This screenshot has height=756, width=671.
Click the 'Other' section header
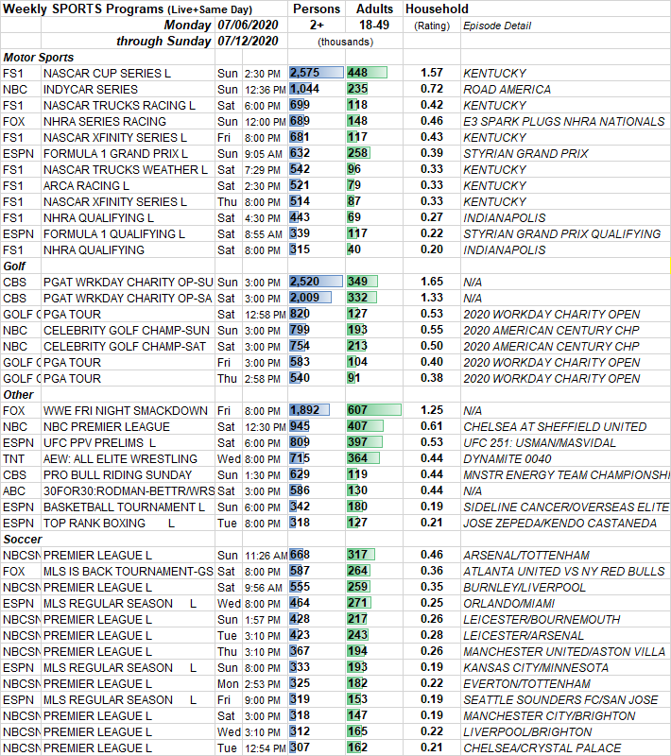click(x=18, y=395)
